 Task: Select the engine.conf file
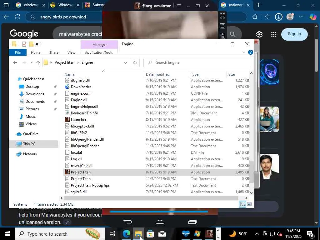[x=81, y=93]
